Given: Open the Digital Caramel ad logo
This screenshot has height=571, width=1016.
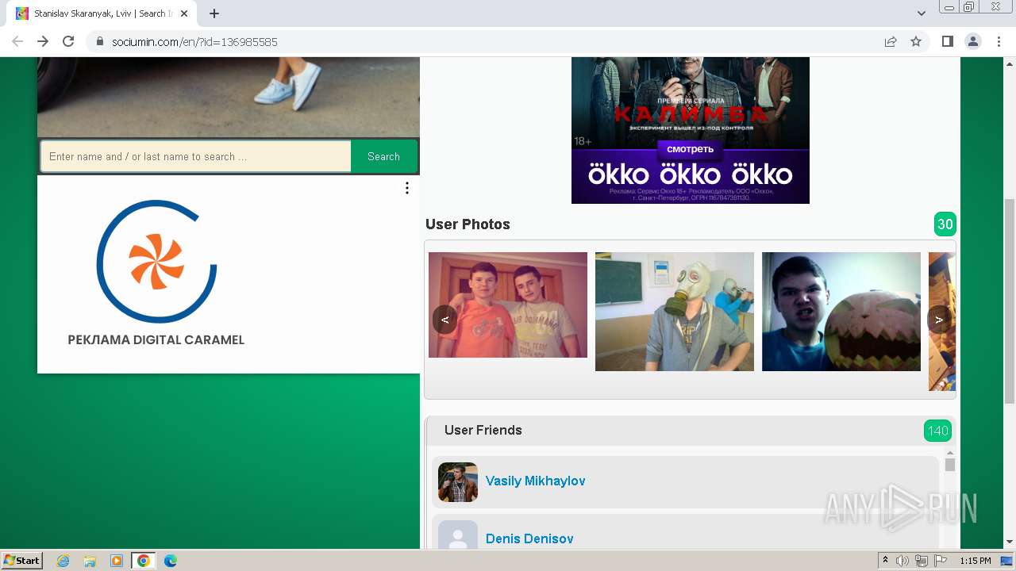Looking at the screenshot, I should [x=156, y=273].
